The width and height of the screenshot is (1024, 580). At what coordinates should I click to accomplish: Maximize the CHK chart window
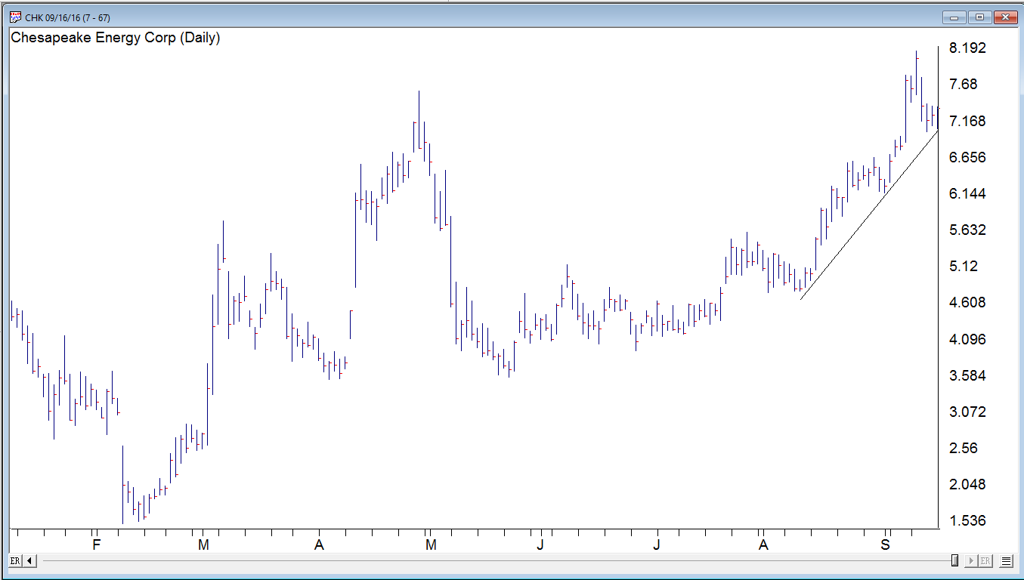click(980, 17)
